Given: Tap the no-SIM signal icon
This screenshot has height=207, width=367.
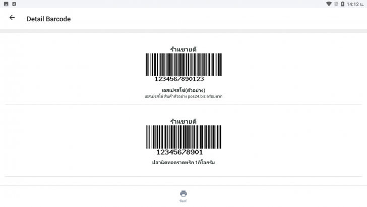Looking at the screenshot, I should pyautogui.click(x=336, y=4).
